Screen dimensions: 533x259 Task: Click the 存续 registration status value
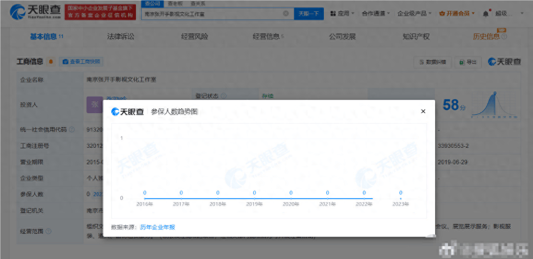tap(267, 96)
